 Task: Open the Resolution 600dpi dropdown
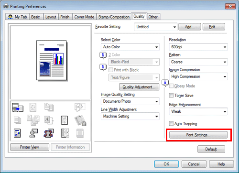(x=198, y=47)
